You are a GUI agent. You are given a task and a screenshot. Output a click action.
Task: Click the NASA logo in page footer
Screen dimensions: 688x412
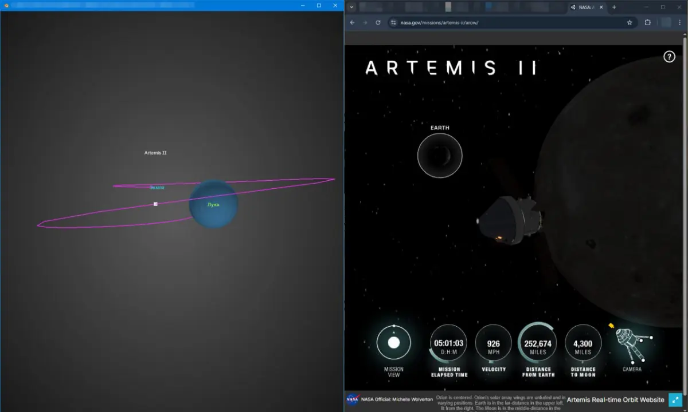[x=352, y=399]
